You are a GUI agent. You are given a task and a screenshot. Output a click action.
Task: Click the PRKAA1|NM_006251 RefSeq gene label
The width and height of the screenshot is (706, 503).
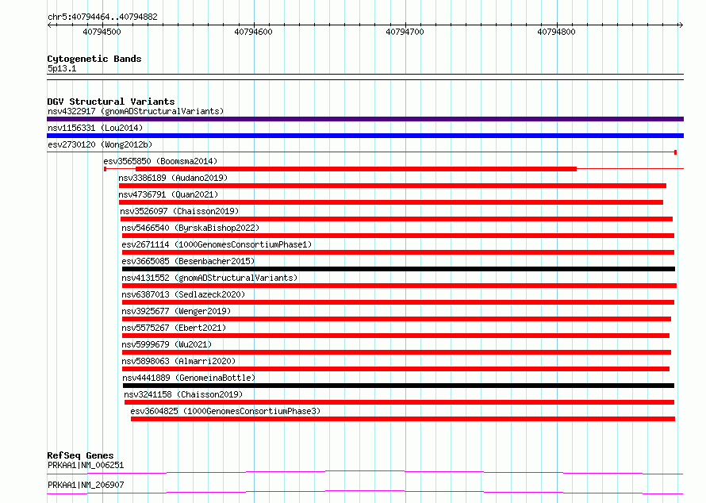86,465
